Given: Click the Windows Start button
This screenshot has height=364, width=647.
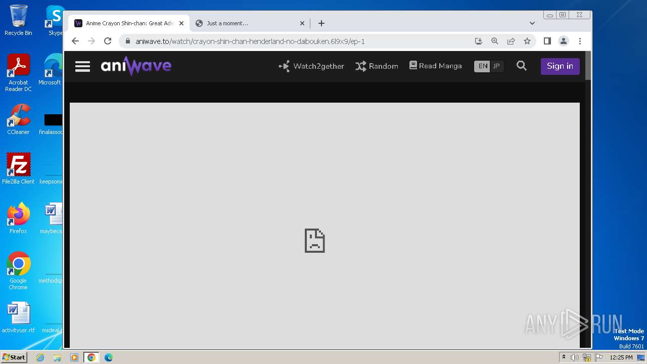Looking at the screenshot, I should point(14,357).
